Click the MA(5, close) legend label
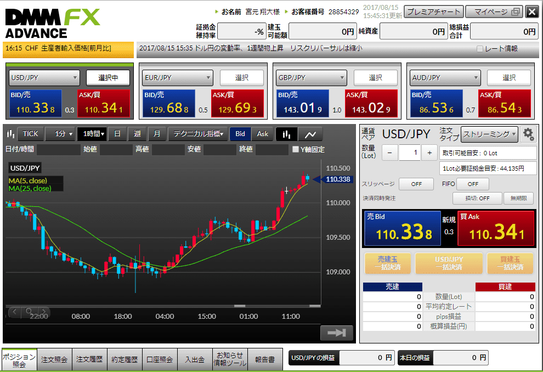The image size is (543, 372). coord(28,181)
